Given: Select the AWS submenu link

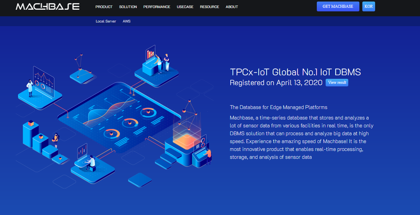Looking at the screenshot, I should click(x=126, y=21).
